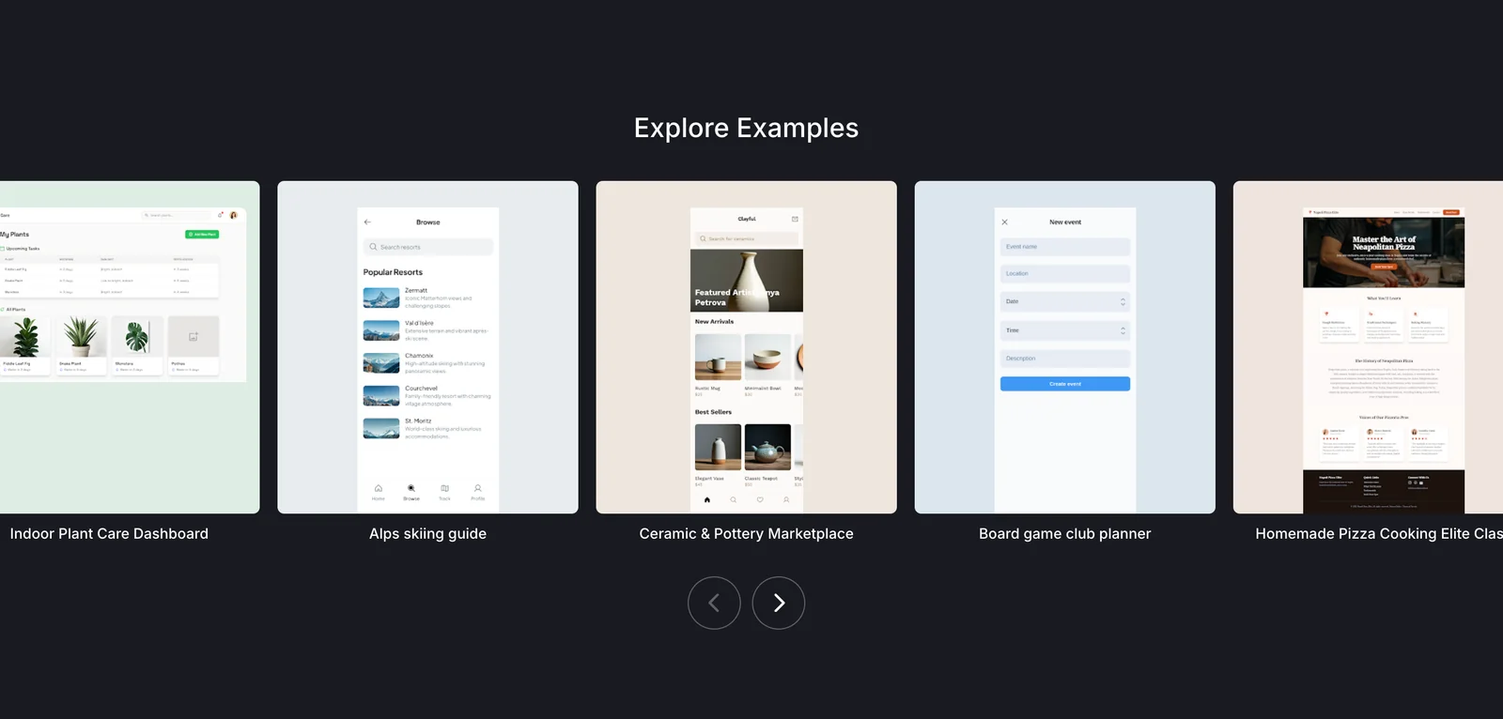Click green Add New Plant button
The height and width of the screenshot is (719, 1503).
(x=202, y=235)
